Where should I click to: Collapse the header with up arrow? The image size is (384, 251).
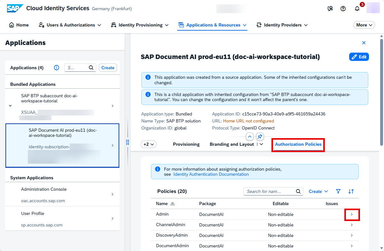click(x=250, y=137)
